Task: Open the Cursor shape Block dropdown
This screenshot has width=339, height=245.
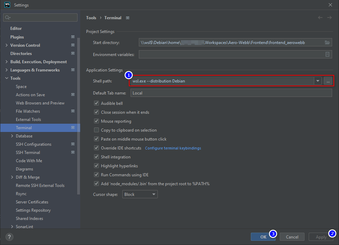Action: [140, 194]
